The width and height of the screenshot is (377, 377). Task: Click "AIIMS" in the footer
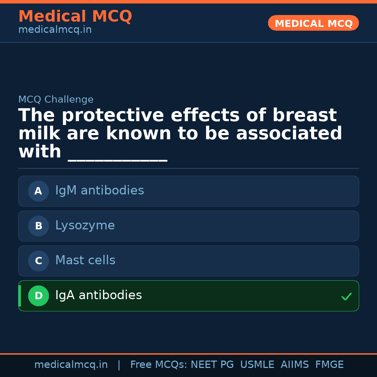(x=295, y=365)
